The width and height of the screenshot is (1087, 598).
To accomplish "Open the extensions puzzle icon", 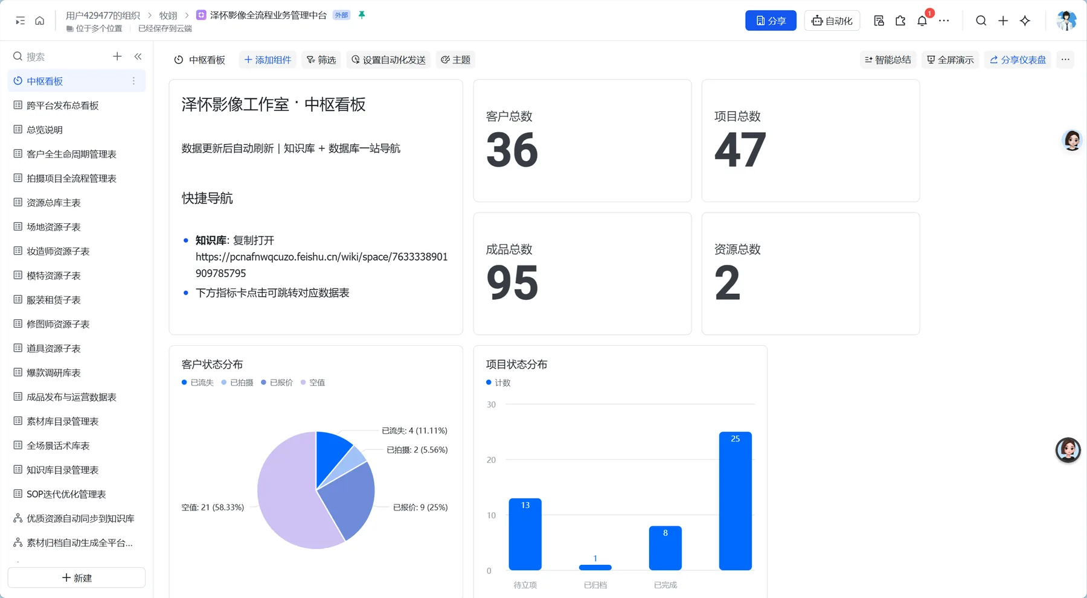I will (900, 21).
